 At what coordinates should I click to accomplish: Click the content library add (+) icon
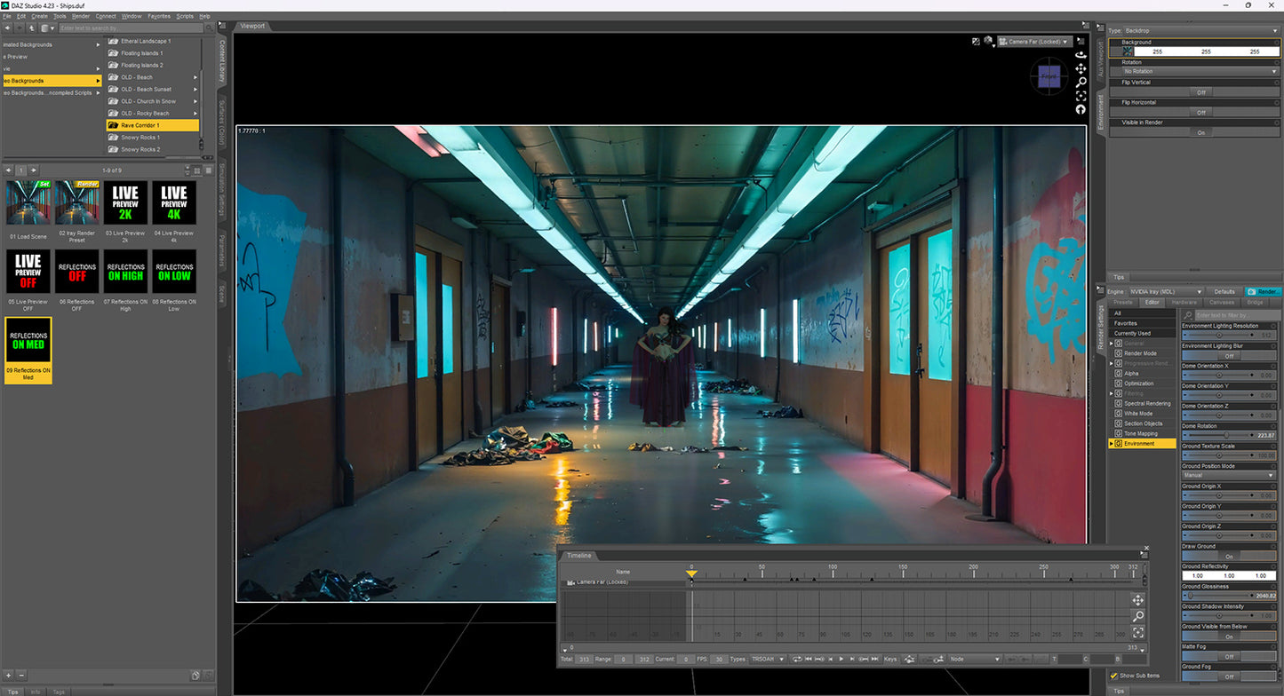(x=8, y=675)
